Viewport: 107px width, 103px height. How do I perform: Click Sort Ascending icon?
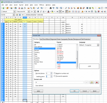69,8
